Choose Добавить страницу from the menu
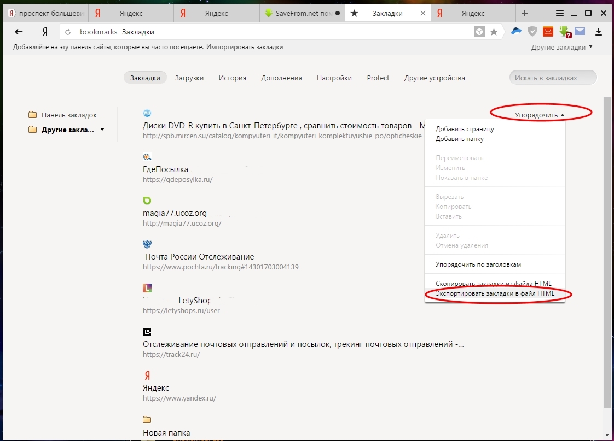 465,129
